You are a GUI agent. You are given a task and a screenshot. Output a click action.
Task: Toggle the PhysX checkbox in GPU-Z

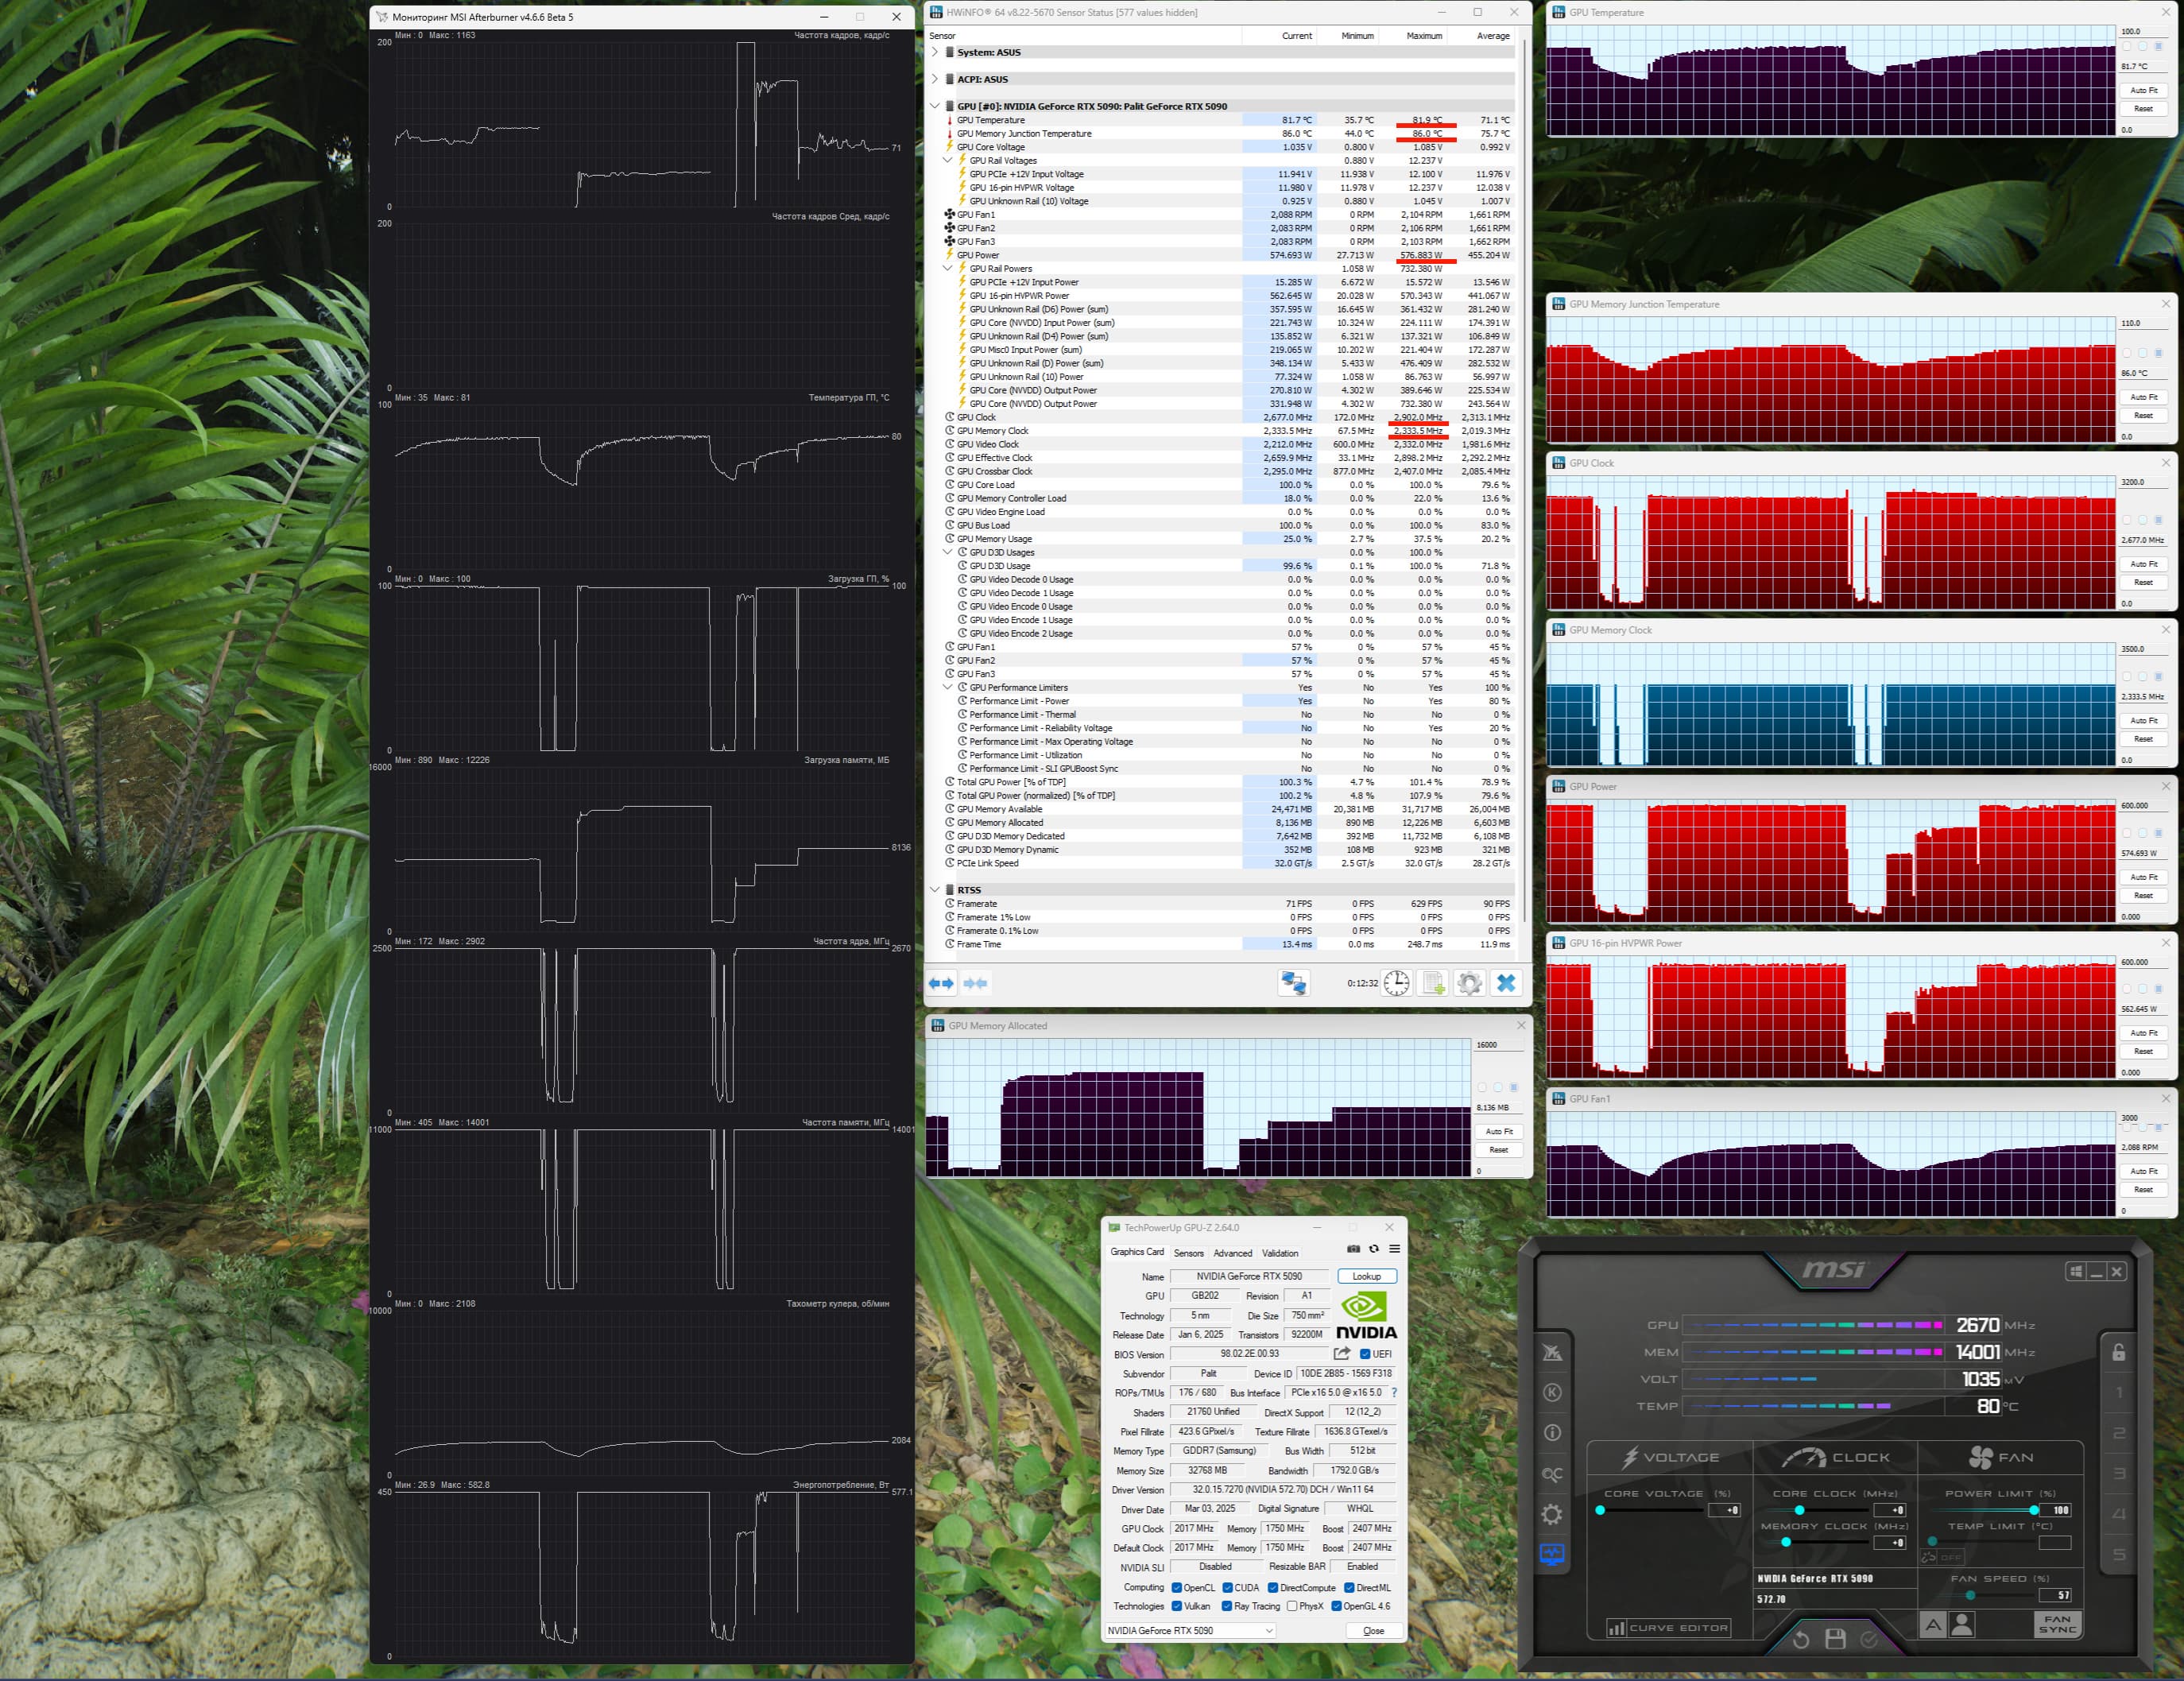tap(1293, 1606)
